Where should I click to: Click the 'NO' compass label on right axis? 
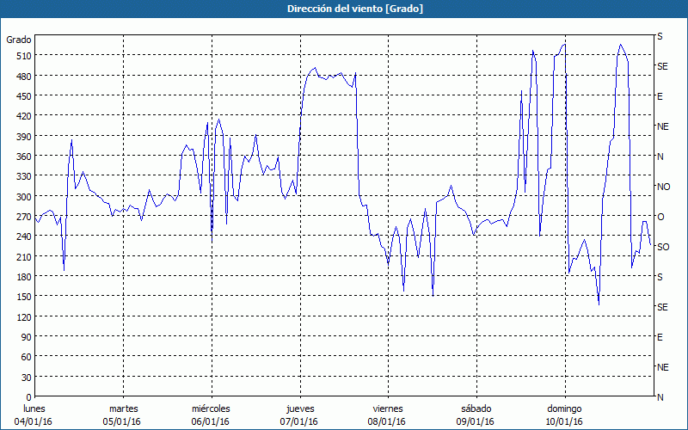pos(663,187)
